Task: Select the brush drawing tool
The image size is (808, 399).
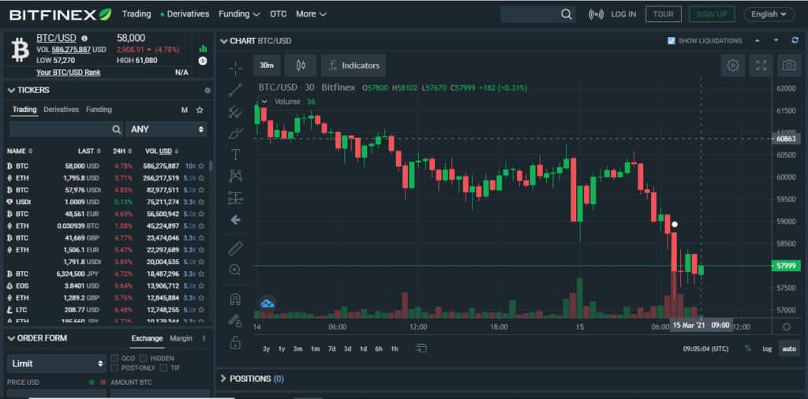Action: pyautogui.click(x=235, y=133)
